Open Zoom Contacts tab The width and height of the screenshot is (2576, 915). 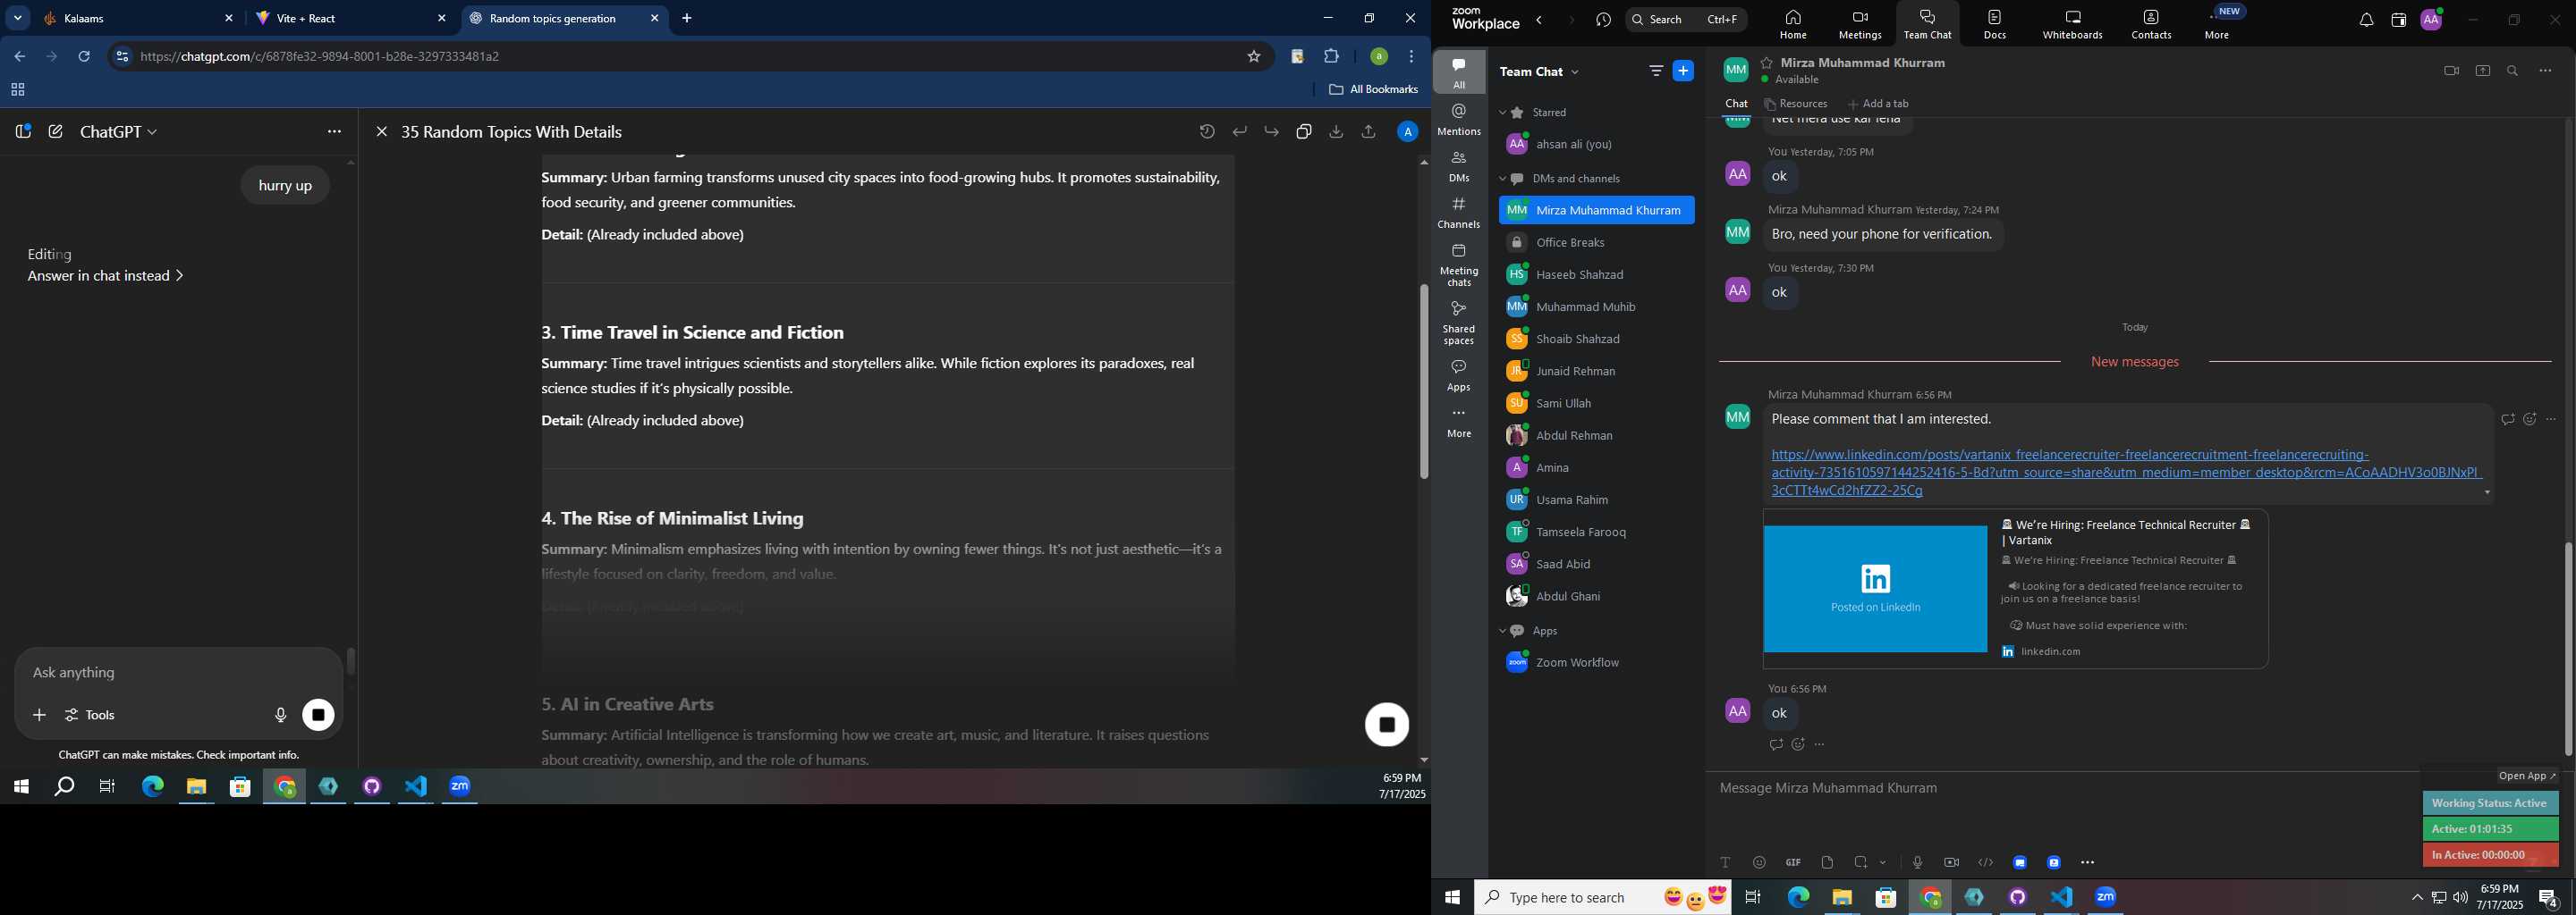(x=2151, y=24)
